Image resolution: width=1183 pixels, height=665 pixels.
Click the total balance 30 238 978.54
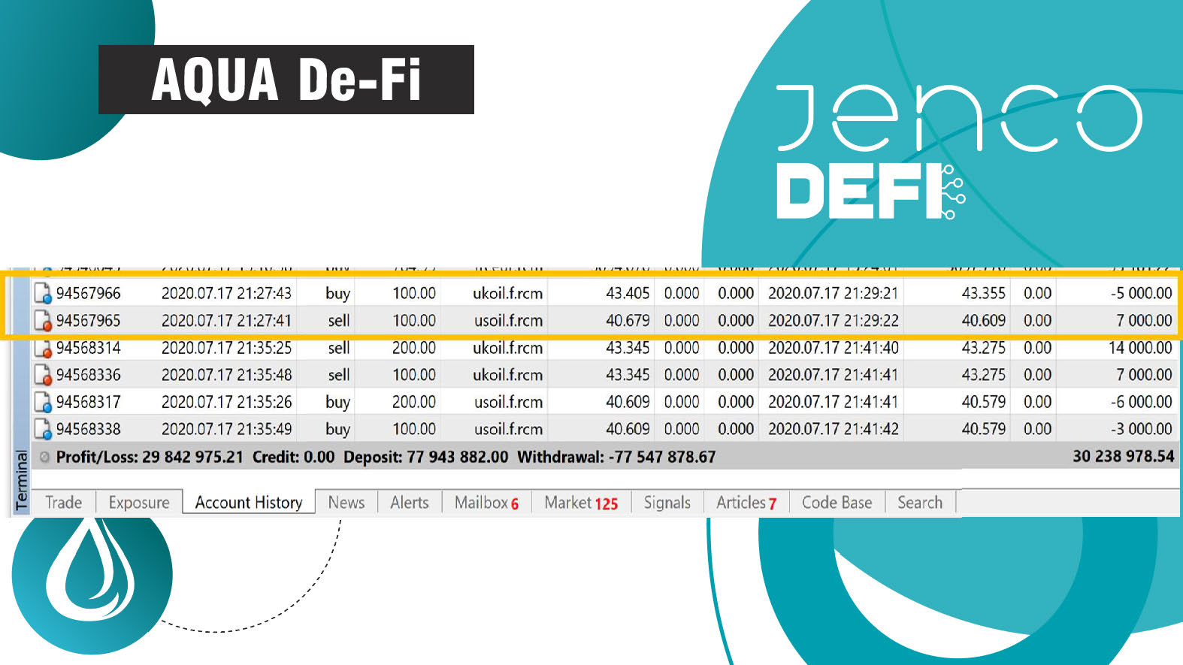click(1124, 456)
